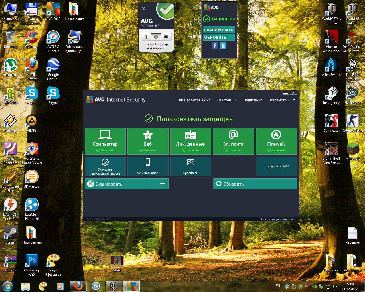
Task: Click the Facebook icon in AVG gadget
Action: (215, 46)
